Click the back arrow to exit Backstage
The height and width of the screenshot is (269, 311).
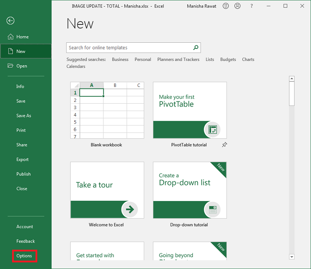coord(10,21)
